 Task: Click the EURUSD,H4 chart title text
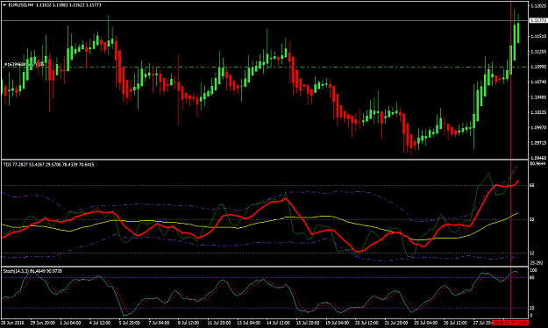pos(21,5)
